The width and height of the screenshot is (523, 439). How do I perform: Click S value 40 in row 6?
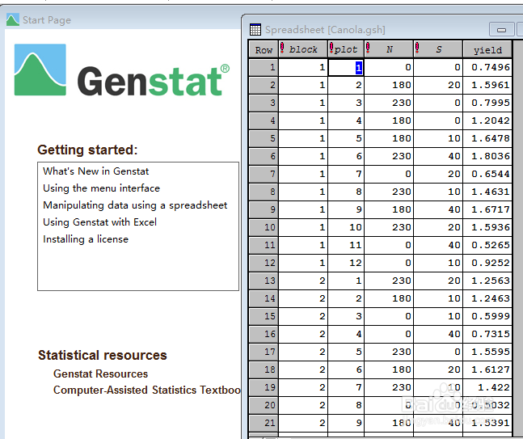point(438,156)
